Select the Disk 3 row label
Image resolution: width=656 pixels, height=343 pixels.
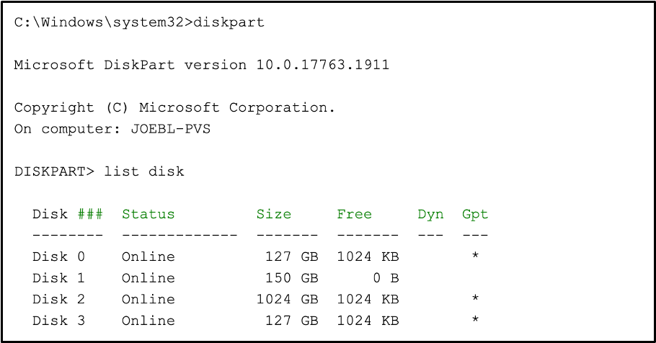click(58, 321)
